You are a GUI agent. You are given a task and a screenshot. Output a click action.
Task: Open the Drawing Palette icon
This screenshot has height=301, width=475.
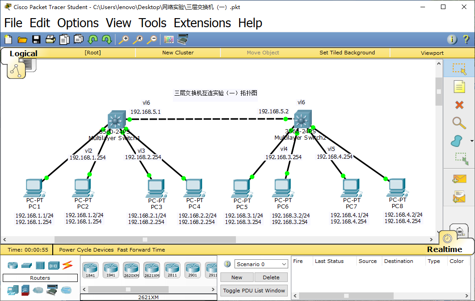(x=169, y=39)
